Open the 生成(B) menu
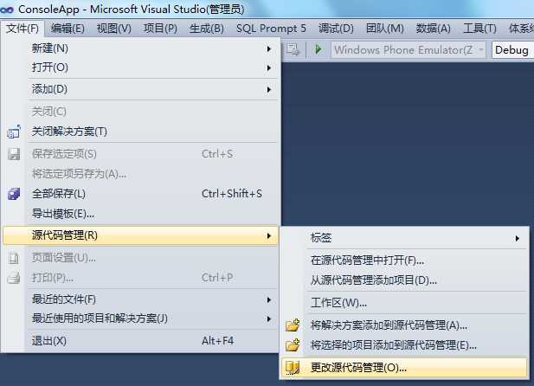Viewport: 534px width, 386px height. 206,29
